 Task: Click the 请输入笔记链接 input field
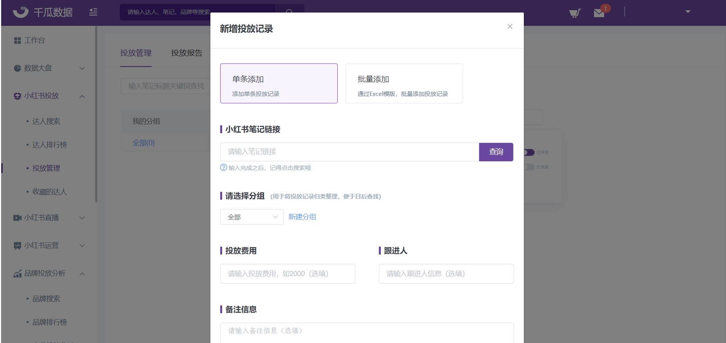point(349,152)
